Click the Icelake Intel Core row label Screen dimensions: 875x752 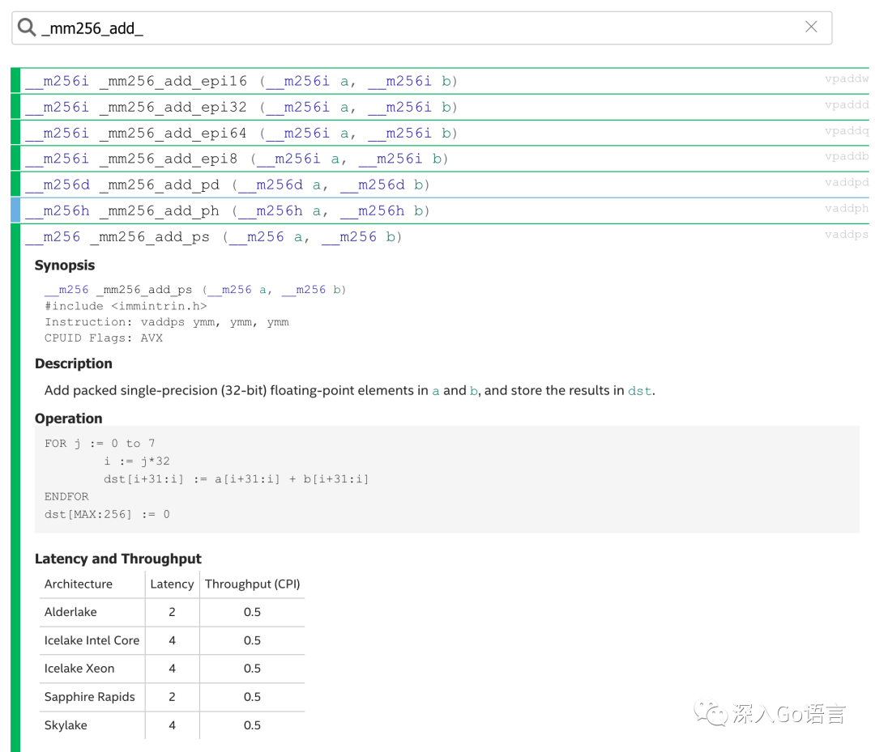92,640
